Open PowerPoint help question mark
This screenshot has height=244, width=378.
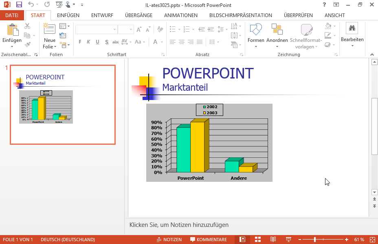(x=325, y=4)
